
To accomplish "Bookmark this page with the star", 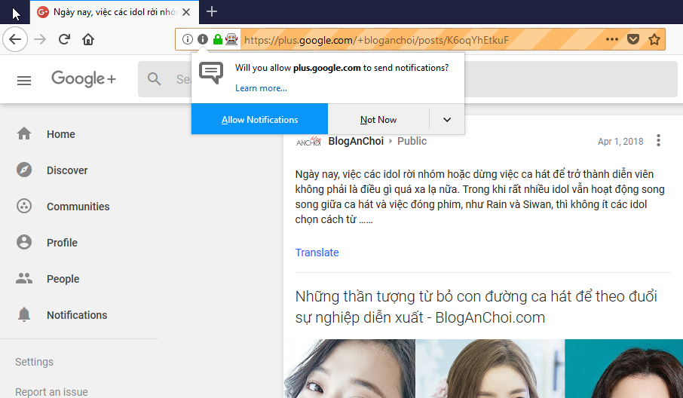I will pos(654,39).
